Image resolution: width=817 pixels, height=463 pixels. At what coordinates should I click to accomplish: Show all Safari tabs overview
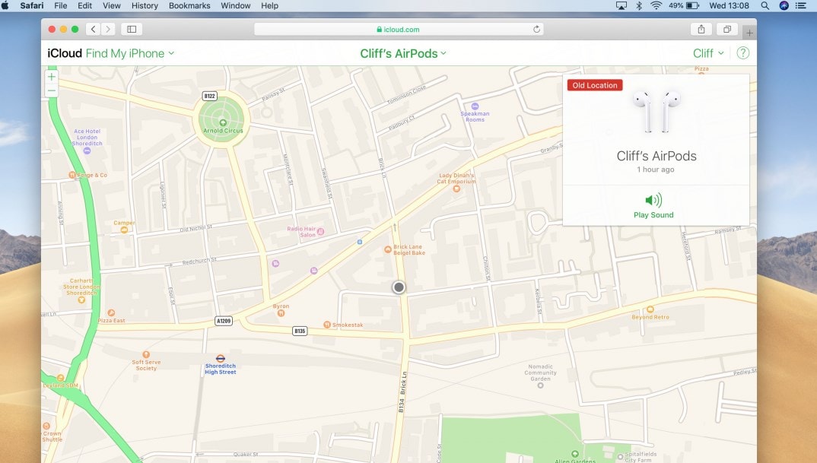(727, 29)
